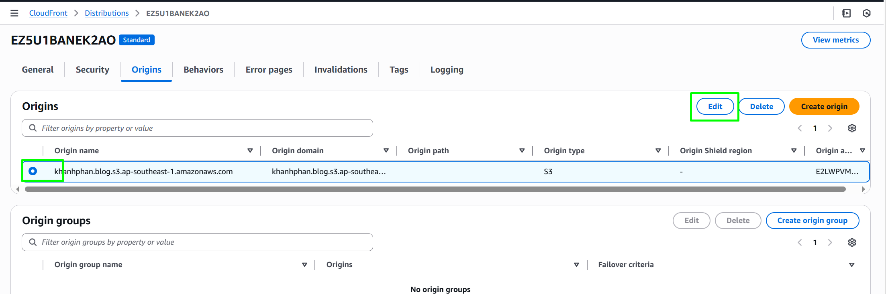Open Origins table settings gear
The height and width of the screenshot is (294, 886).
pos(852,128)
